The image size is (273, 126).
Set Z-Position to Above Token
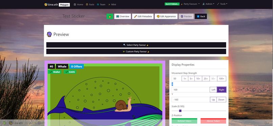pos(213,121)
